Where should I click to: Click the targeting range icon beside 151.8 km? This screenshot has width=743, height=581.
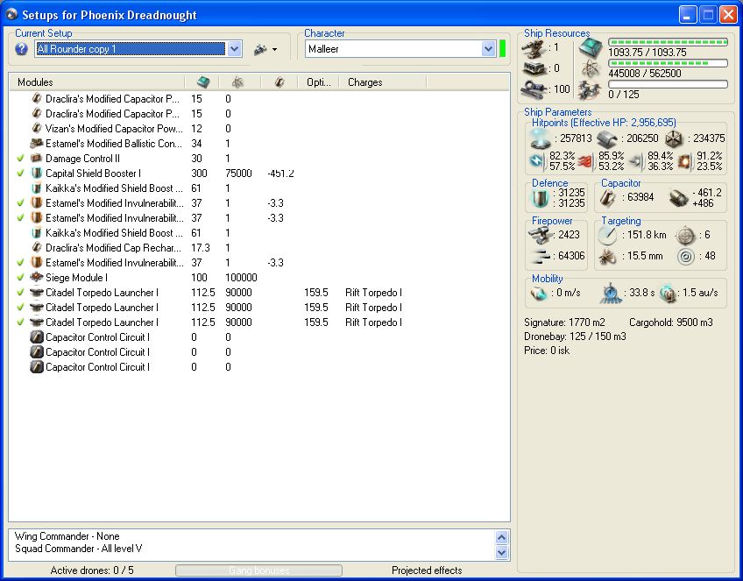pos(607,235)
